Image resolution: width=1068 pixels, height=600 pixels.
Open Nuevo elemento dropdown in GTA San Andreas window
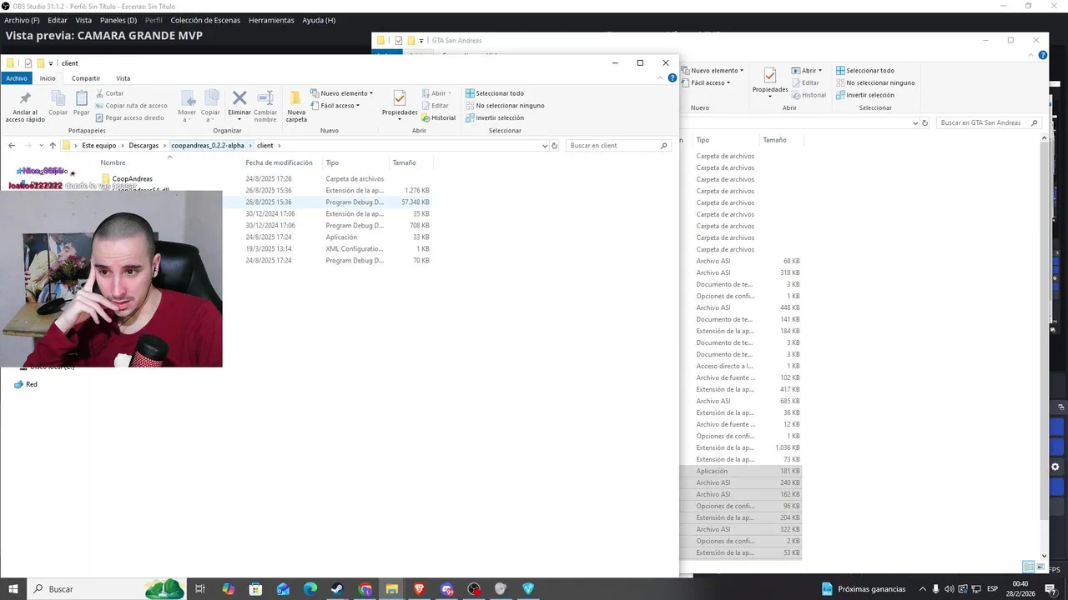tap(712, 71)
